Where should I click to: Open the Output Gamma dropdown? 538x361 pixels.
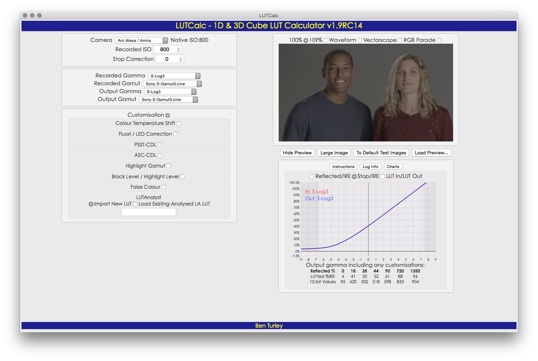[170, 92]
